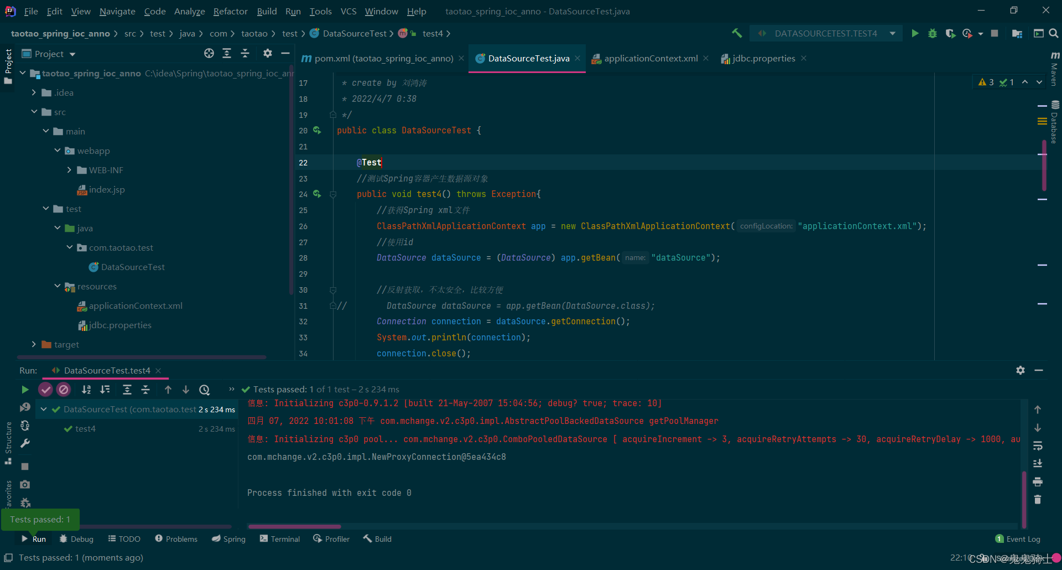Toggle the Maven tool window stripe

pos(1055,69)
